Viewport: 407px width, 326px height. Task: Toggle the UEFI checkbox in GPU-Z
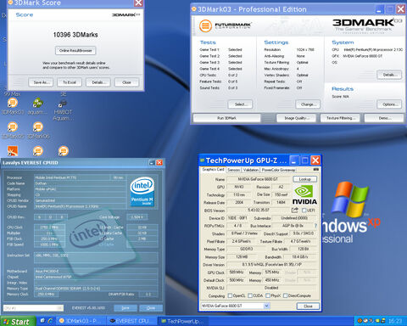point(304,211)
